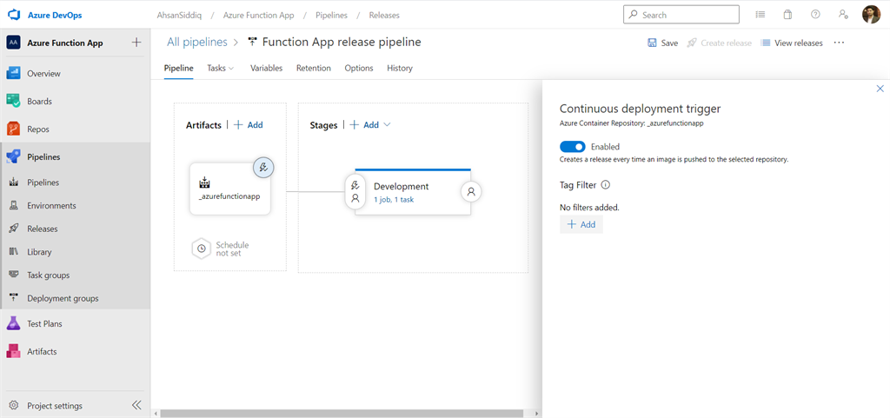Click the plus icon beside project name
890x418 pixels.
click(136, 43)
